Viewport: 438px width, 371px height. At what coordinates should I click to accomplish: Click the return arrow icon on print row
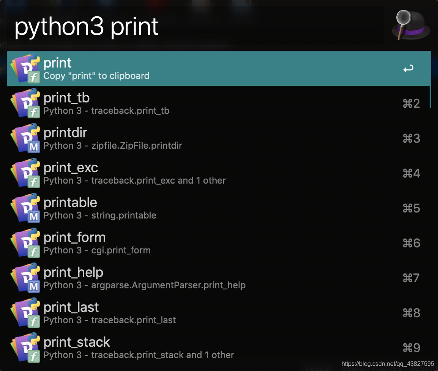(408, 68)
